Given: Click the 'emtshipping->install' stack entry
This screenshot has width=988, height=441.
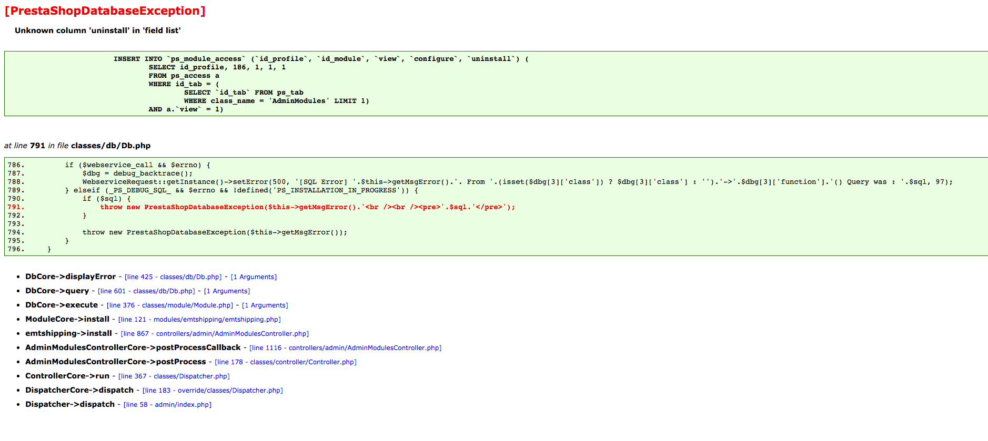Looking at the screenshot, I should (69, 333).
